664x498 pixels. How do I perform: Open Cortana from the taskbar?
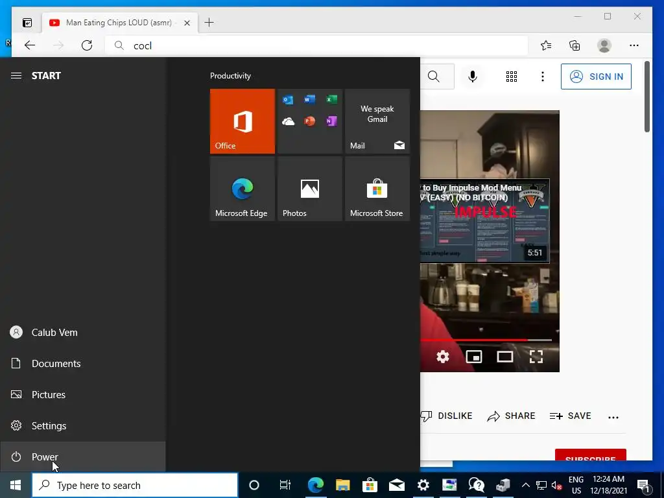click(254, 485)
